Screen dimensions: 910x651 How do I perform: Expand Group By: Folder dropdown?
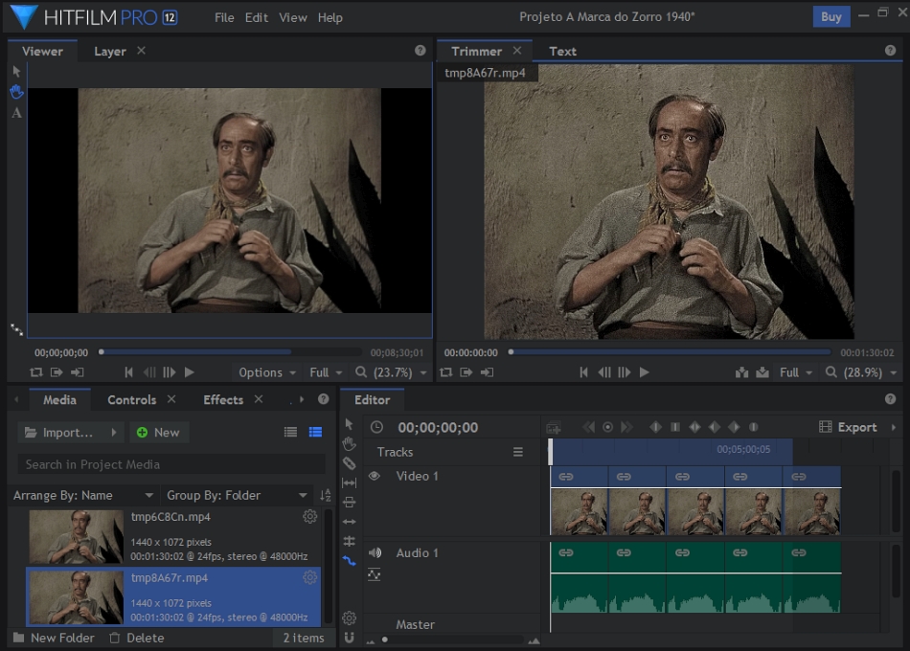pos(237,495)
